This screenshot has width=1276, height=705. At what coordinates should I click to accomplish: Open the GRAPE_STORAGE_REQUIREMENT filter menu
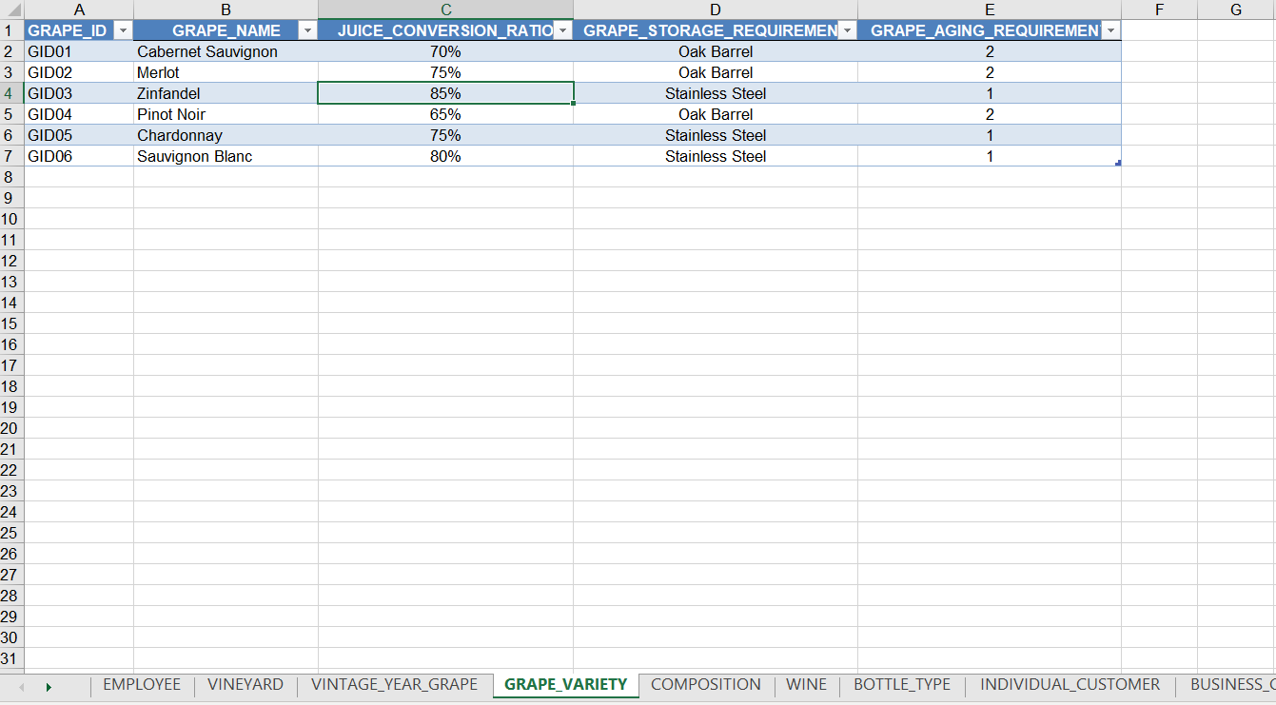847,29
